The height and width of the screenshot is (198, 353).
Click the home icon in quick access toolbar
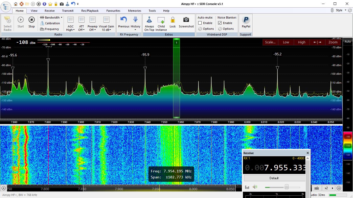pyautogui.click(x=16, y=4)
